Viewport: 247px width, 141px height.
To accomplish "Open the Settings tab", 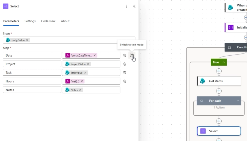I will point(30,21).
